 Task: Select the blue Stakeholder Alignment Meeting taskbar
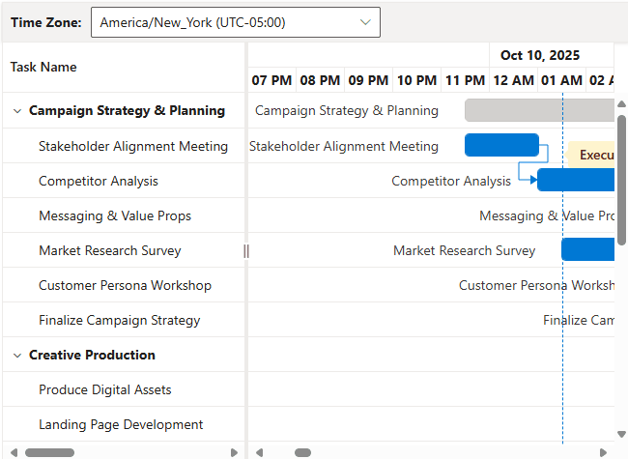[x=501, y=145]
